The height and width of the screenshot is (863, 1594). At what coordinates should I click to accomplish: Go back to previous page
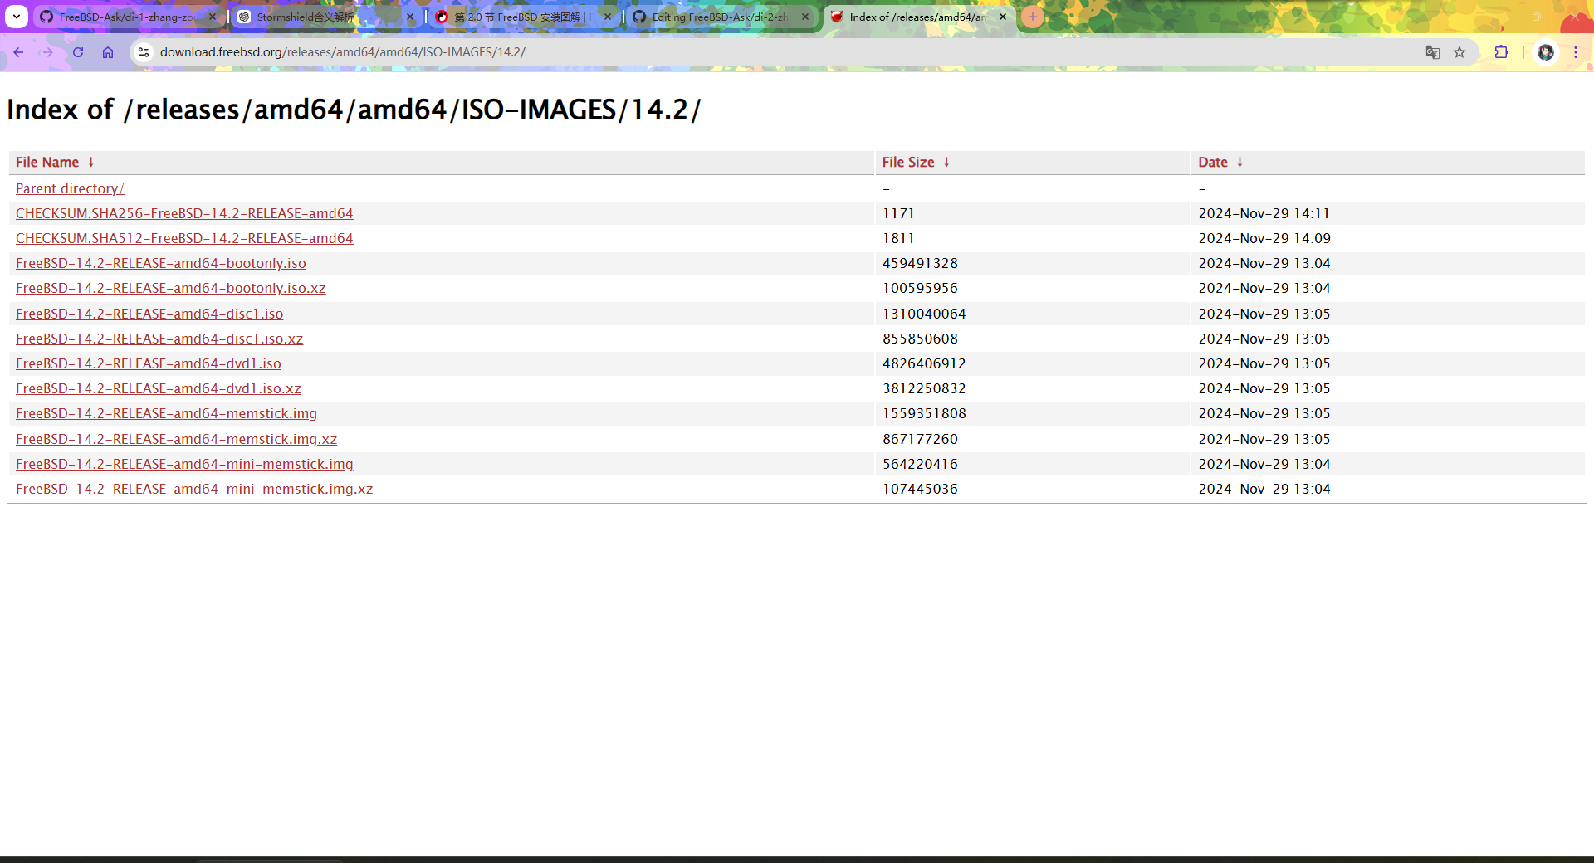pos(18,52)
